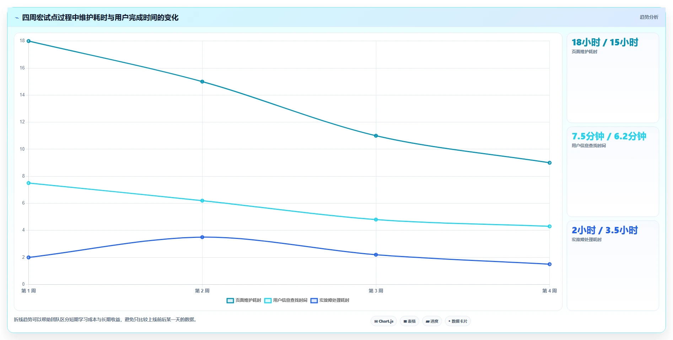Click the 第 1 周 point on 页面维护耗时 line
This screenshot has width=673, height=340.
coord(29,41)
